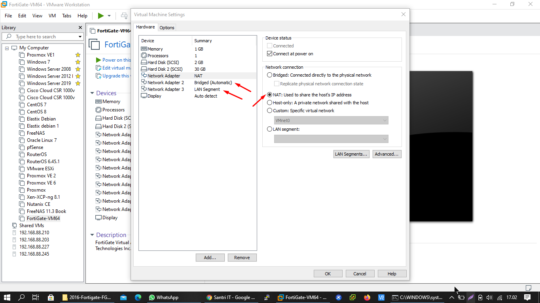The height and width of the screenshot is (303, 540).
Task: Select FortiGate-VM64 in library tree
Action: tap(43, 218)
